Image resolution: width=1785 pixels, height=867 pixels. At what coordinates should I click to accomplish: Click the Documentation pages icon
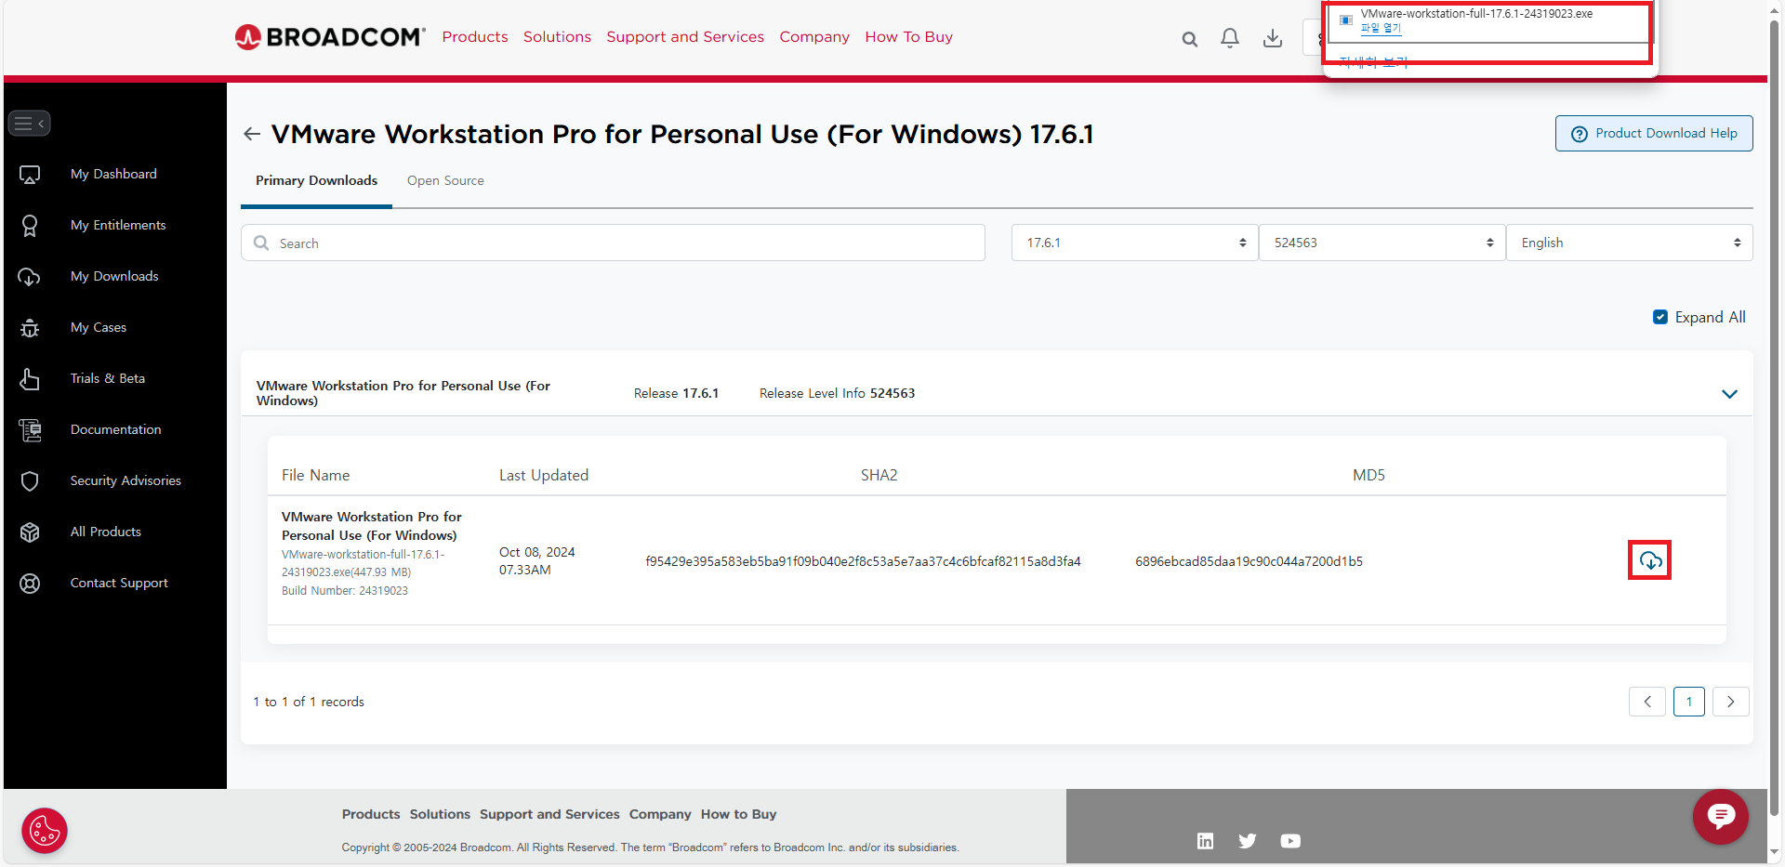point(30,429)
